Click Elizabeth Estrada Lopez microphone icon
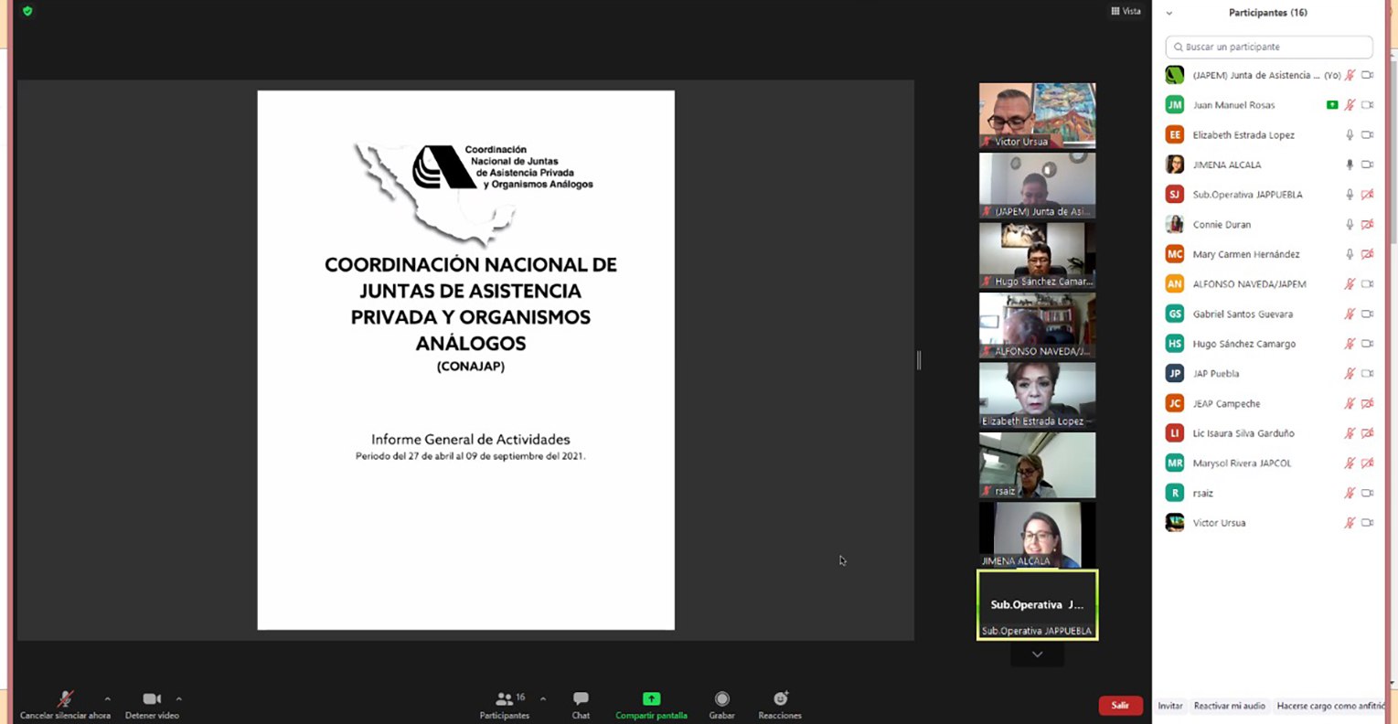This screenshot has height=724, width=1398. pos(1350,135)
